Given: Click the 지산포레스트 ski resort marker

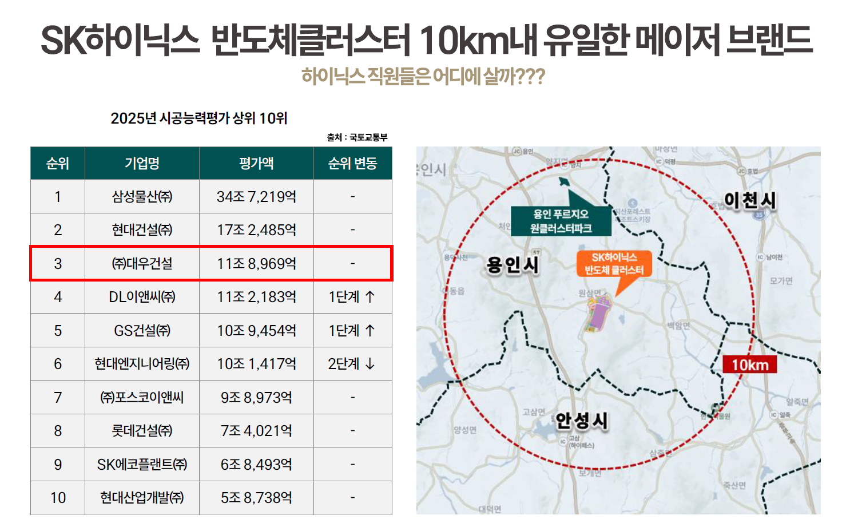Looking at the screenshot, I should tap(632, 204).
